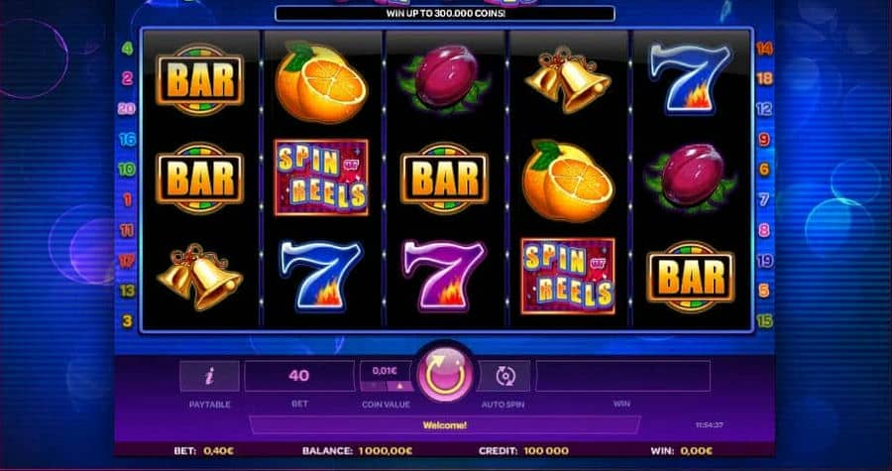Click the Welcome message bar
Image resolution: width=892 pixels, height=471 pixels.
pyautogui.click(x=445, y=425)
